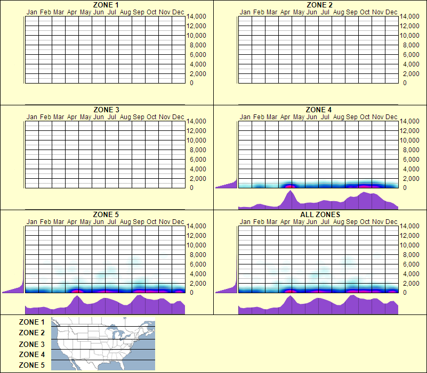Image resolution: width=427 pixels, height=373 pixels.
Task: Click the Oct label in ALL ZONES chart
Action: point(365,222)
